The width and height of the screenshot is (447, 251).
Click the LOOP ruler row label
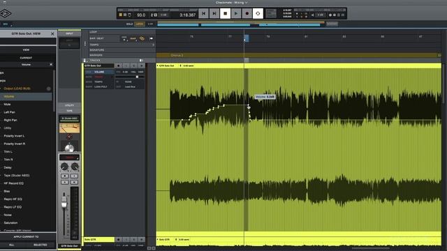click(93, 32)
